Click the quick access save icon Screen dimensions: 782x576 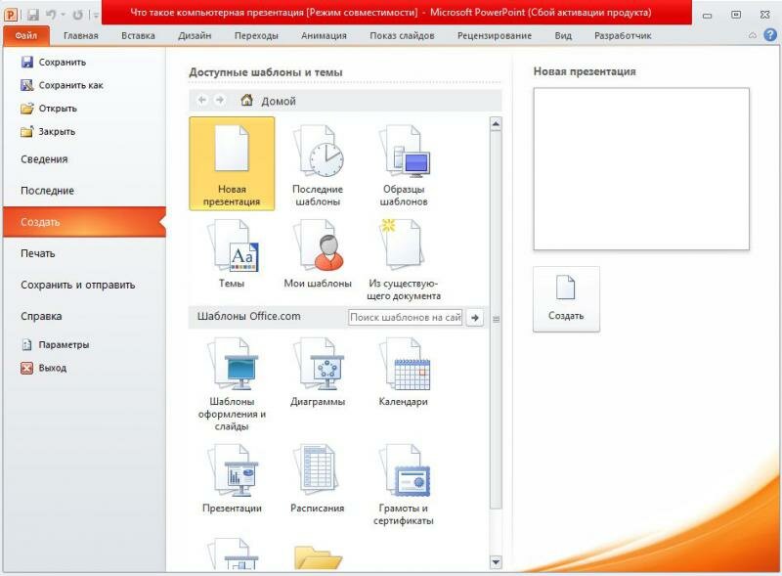click(33, 15)
